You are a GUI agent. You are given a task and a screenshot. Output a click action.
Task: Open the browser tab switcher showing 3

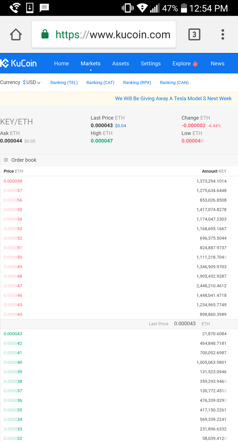pos(194,35)
